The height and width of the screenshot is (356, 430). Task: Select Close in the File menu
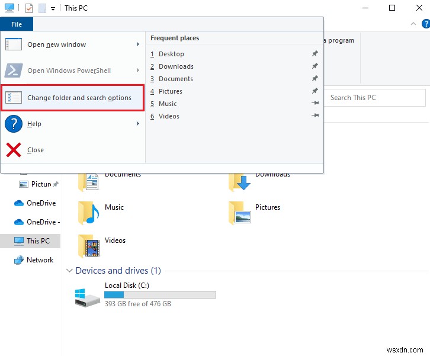(x=73, y=150)
